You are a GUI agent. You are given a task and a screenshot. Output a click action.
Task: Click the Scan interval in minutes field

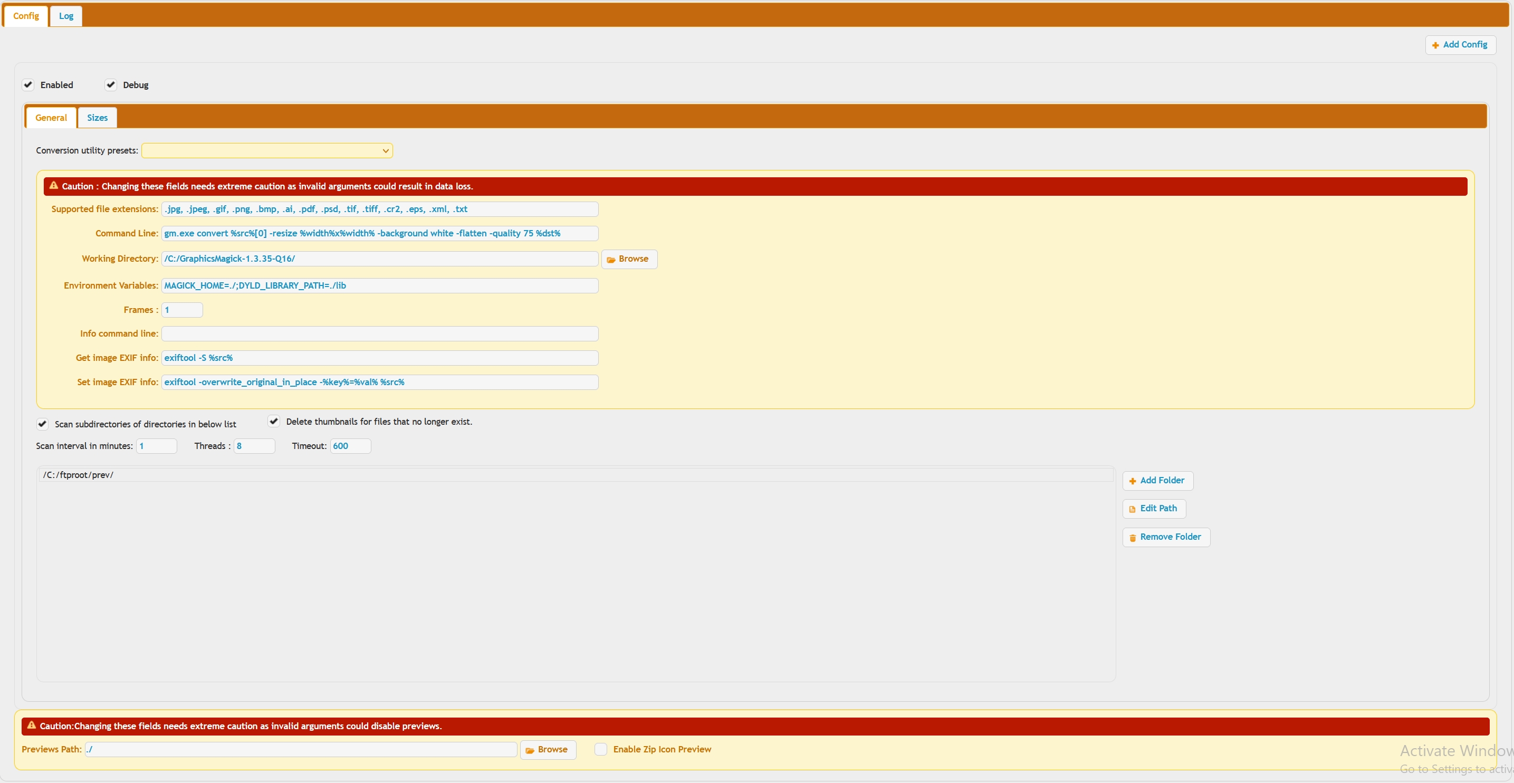[156, 446]
